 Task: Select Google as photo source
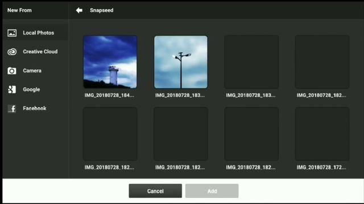pos(31,90)
